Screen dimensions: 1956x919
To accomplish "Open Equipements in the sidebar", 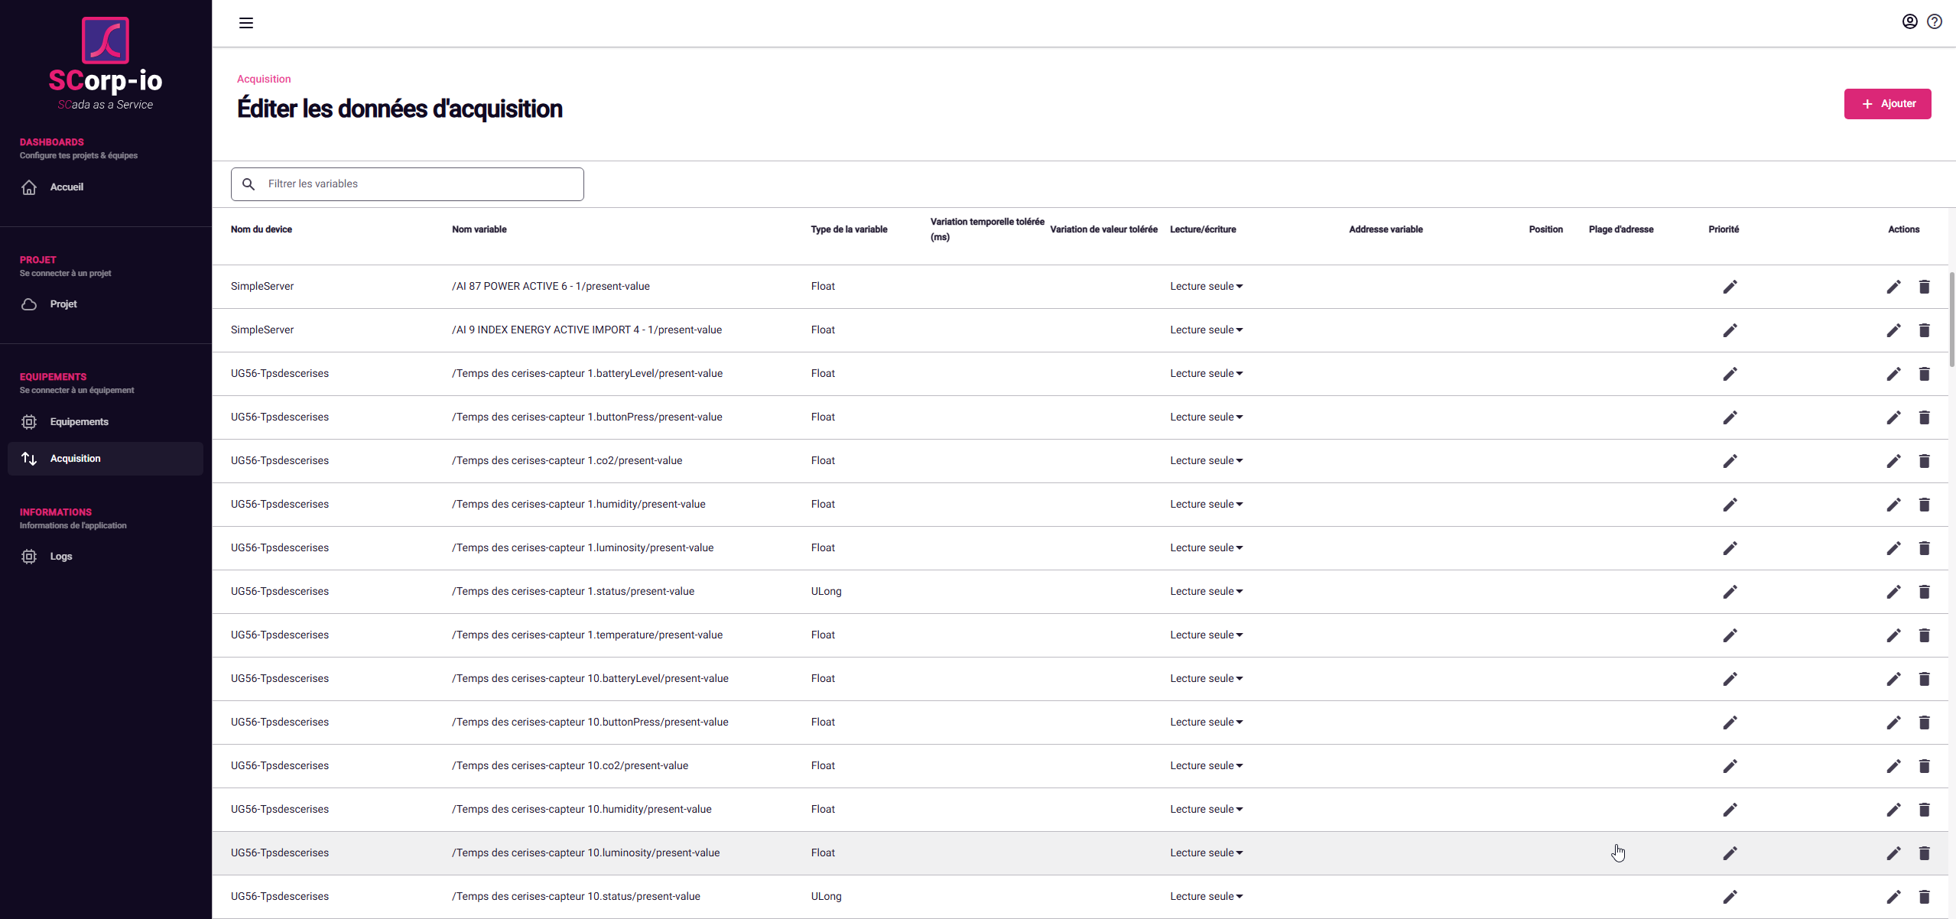I will [79, 422].
